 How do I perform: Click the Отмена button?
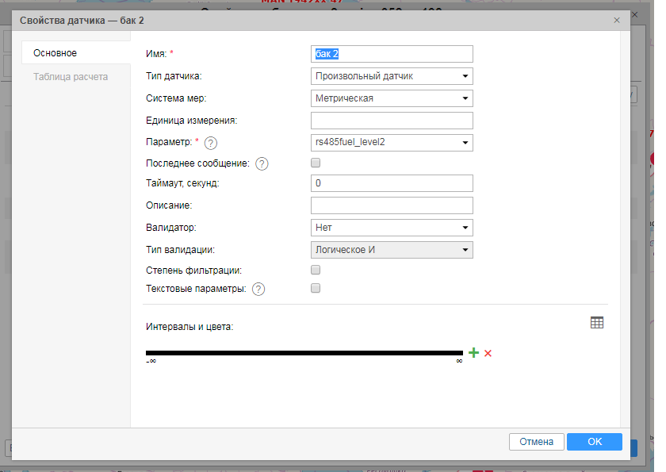(536, 442)
